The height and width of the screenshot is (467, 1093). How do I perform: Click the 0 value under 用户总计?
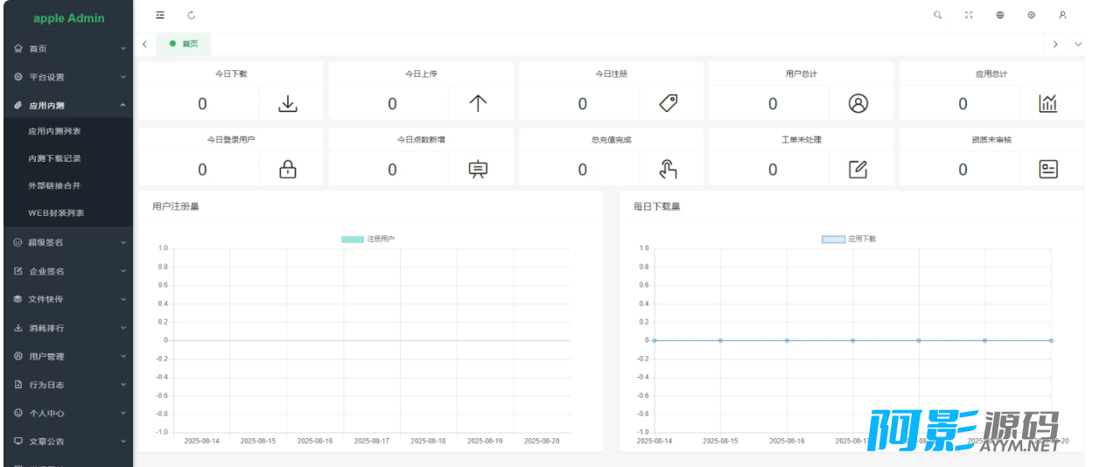point(773,104)
